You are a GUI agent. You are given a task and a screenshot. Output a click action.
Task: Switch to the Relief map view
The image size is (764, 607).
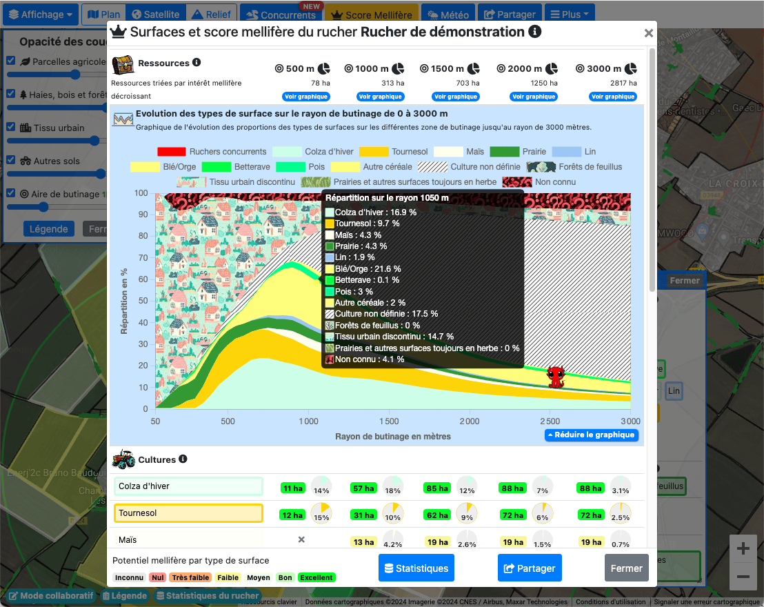click(212, 14)
